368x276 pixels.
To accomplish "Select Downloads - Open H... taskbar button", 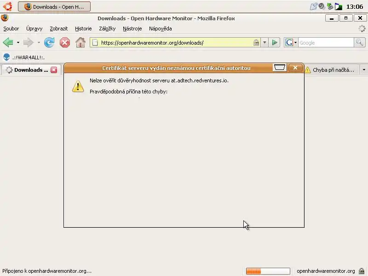I will pos(54,6).
